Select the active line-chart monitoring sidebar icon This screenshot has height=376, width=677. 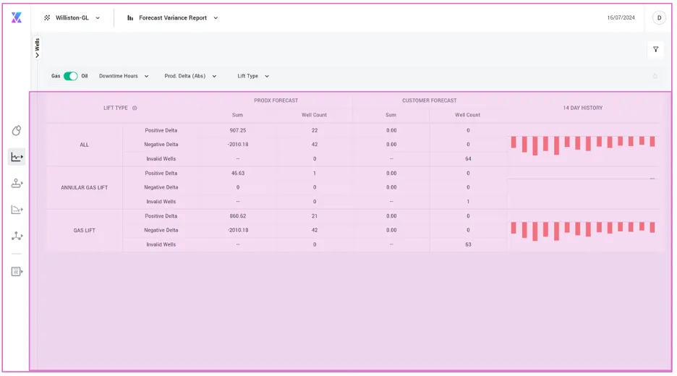point(17,157)
